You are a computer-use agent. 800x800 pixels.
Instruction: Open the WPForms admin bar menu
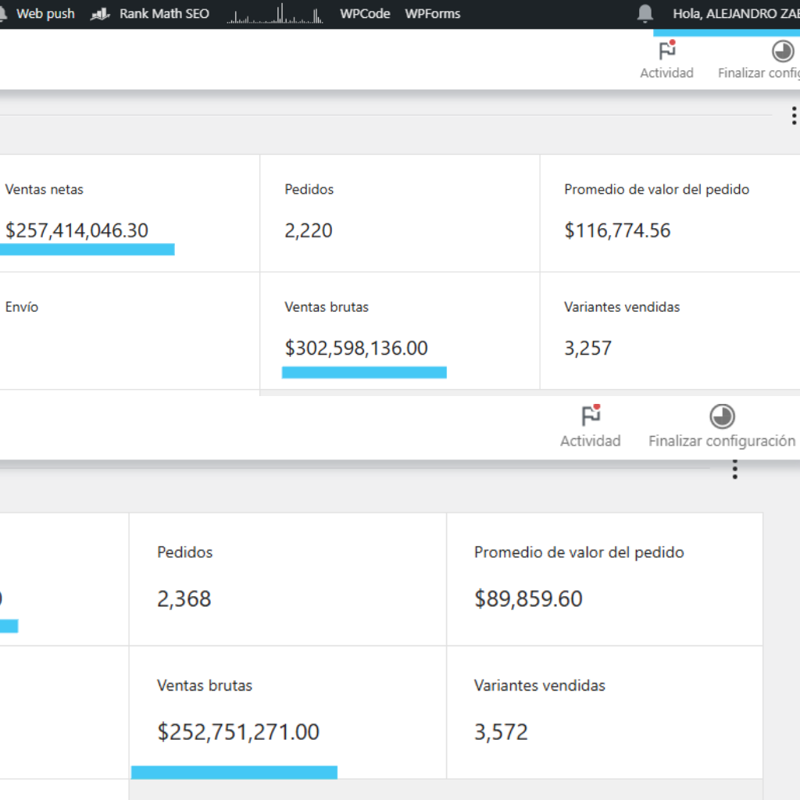point(432,13)
